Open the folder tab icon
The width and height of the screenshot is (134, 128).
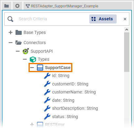tap(7, 6)
